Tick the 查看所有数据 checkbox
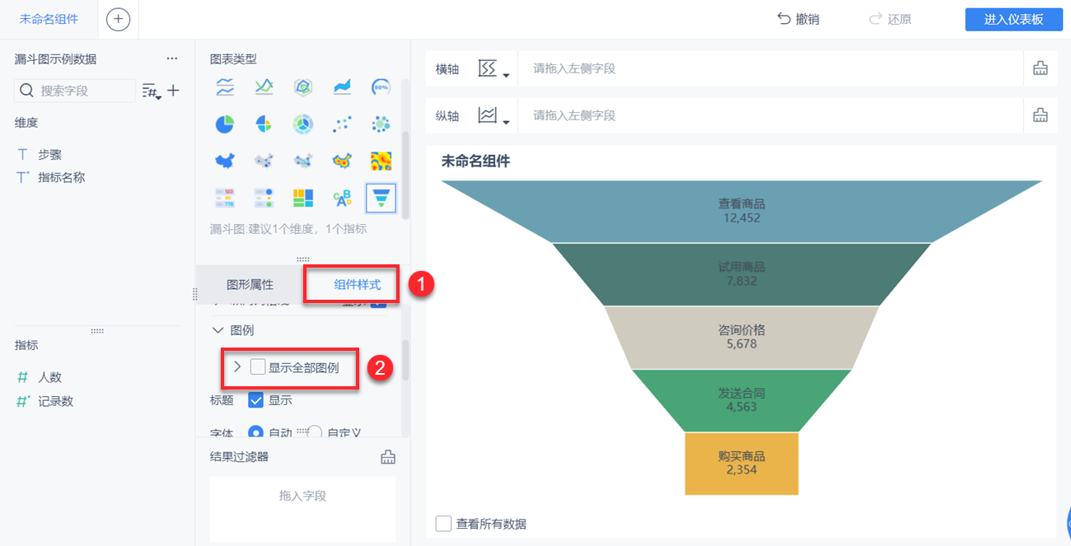Screen dimensions: 1071x546 [443, 524]
